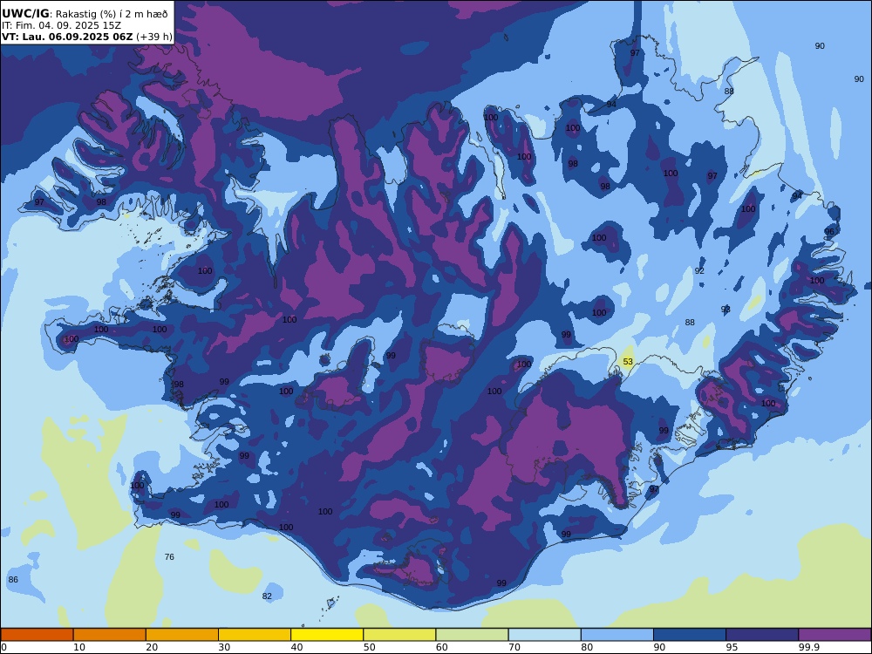Click the '86' value at the map edge

(13, 580)
